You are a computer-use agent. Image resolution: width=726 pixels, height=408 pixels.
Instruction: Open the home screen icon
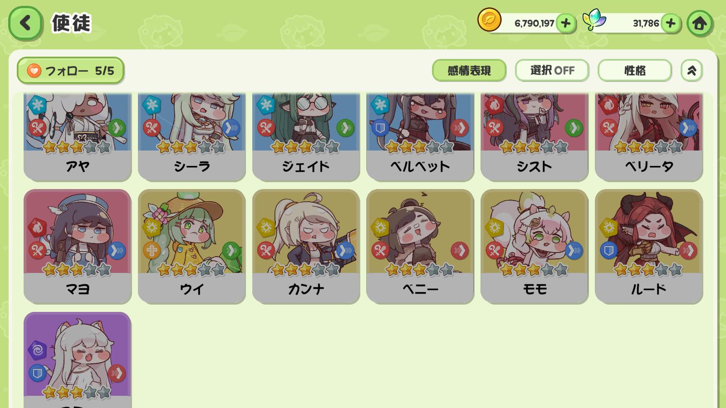[x=699, y=23]
